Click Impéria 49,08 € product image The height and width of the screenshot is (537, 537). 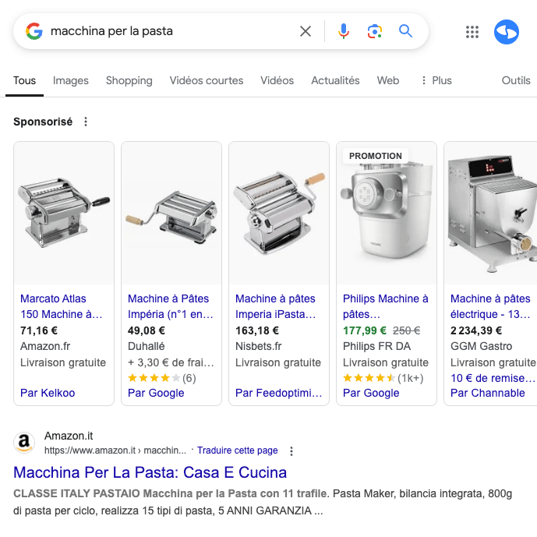pos(171,213)
